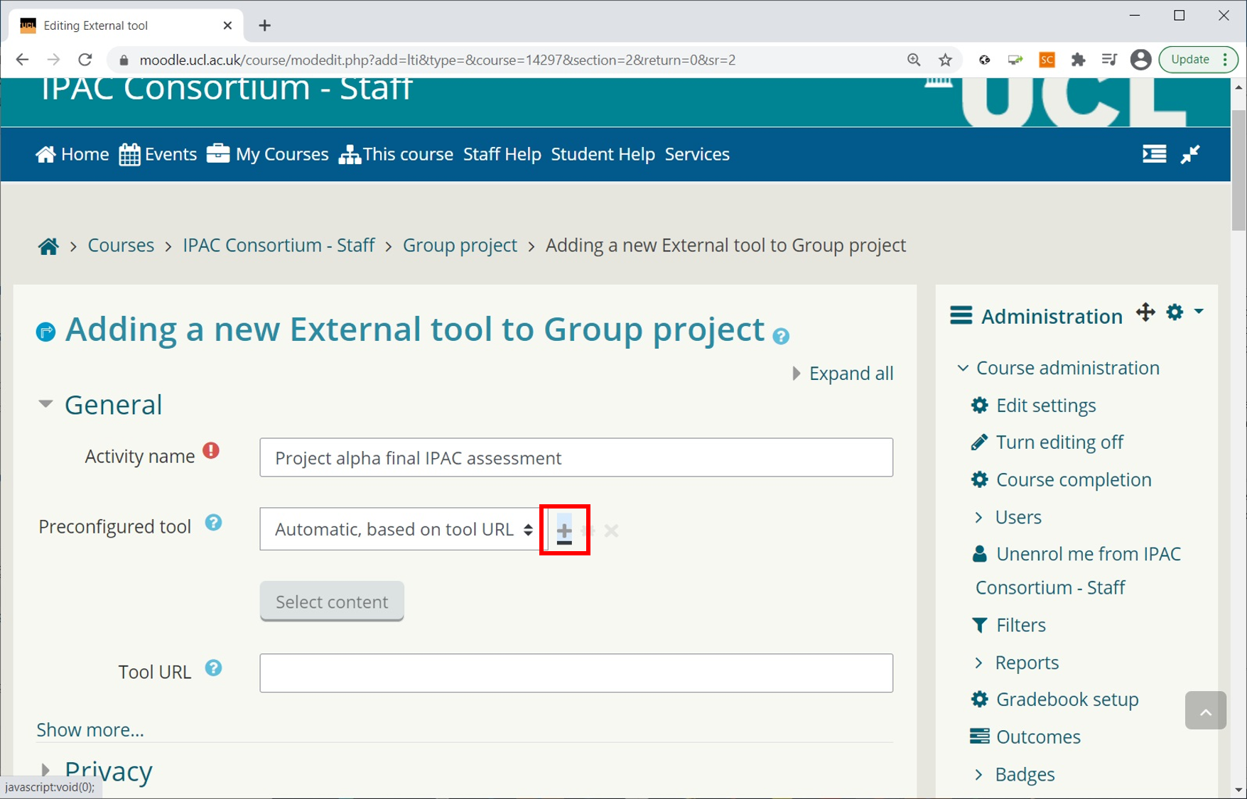1247x799 pixels.
Task: Click the orange SC extension icon
Action: tap(1047, 60)
